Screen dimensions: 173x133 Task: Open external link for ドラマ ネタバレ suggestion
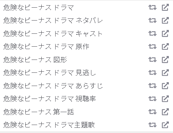click(165, 21)
